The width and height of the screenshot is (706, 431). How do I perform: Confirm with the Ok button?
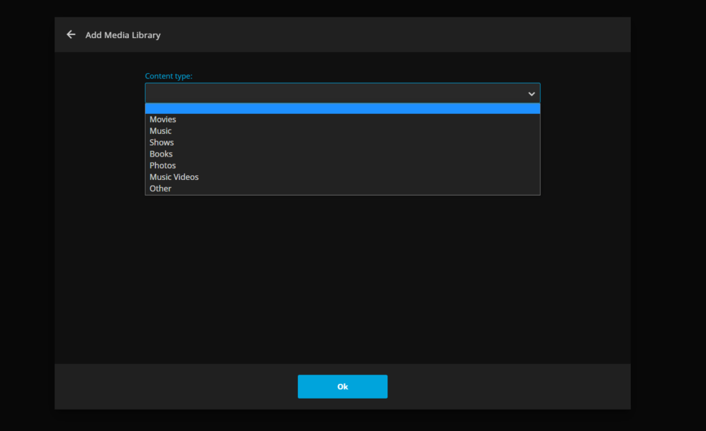tap(342, 386)
